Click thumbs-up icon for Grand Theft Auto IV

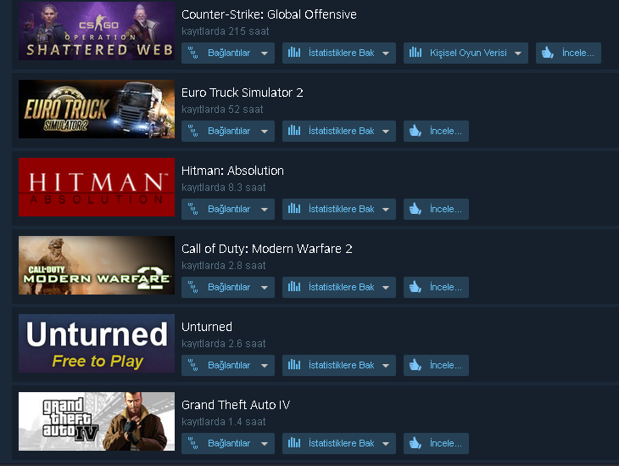(x=415, y=443)
